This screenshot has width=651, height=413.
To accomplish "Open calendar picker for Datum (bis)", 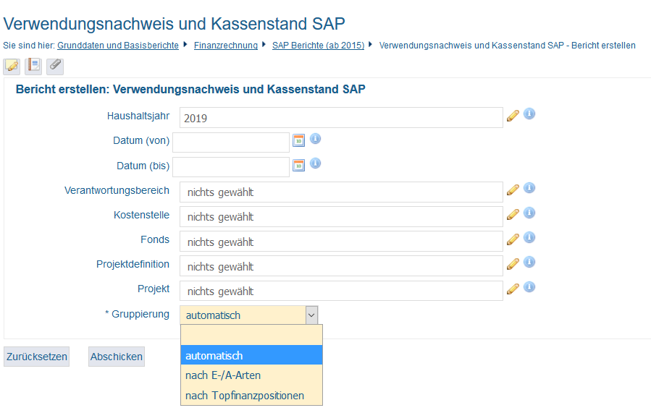I will coord(299,166).
